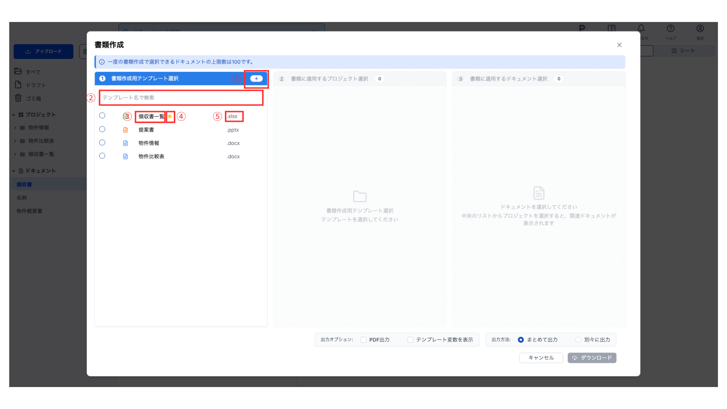Viewport: 727px width, 409px height.
Task: Enable the PDF出力 checkbox
Action: [363, 340]
